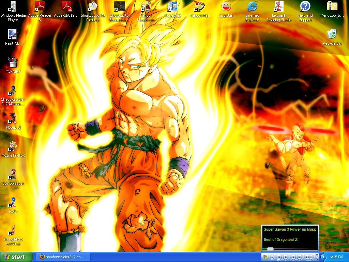Click the 'Best of Dragonball Z' album text
This screenshot has width=349, height=262.
click(281, 239)
